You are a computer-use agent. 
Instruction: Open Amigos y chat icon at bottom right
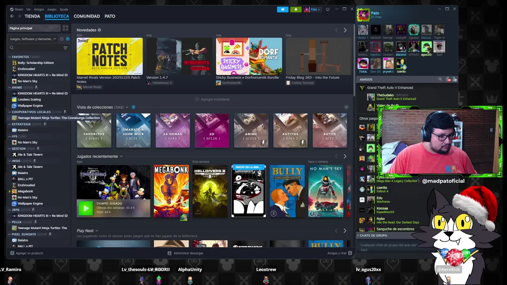350,253
